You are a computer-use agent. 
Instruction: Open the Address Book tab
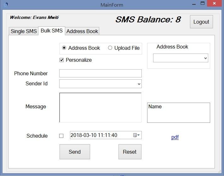(82, 31)
